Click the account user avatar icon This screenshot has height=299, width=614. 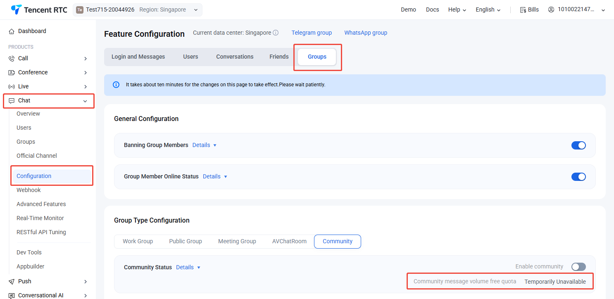click(x=551, y=9)
